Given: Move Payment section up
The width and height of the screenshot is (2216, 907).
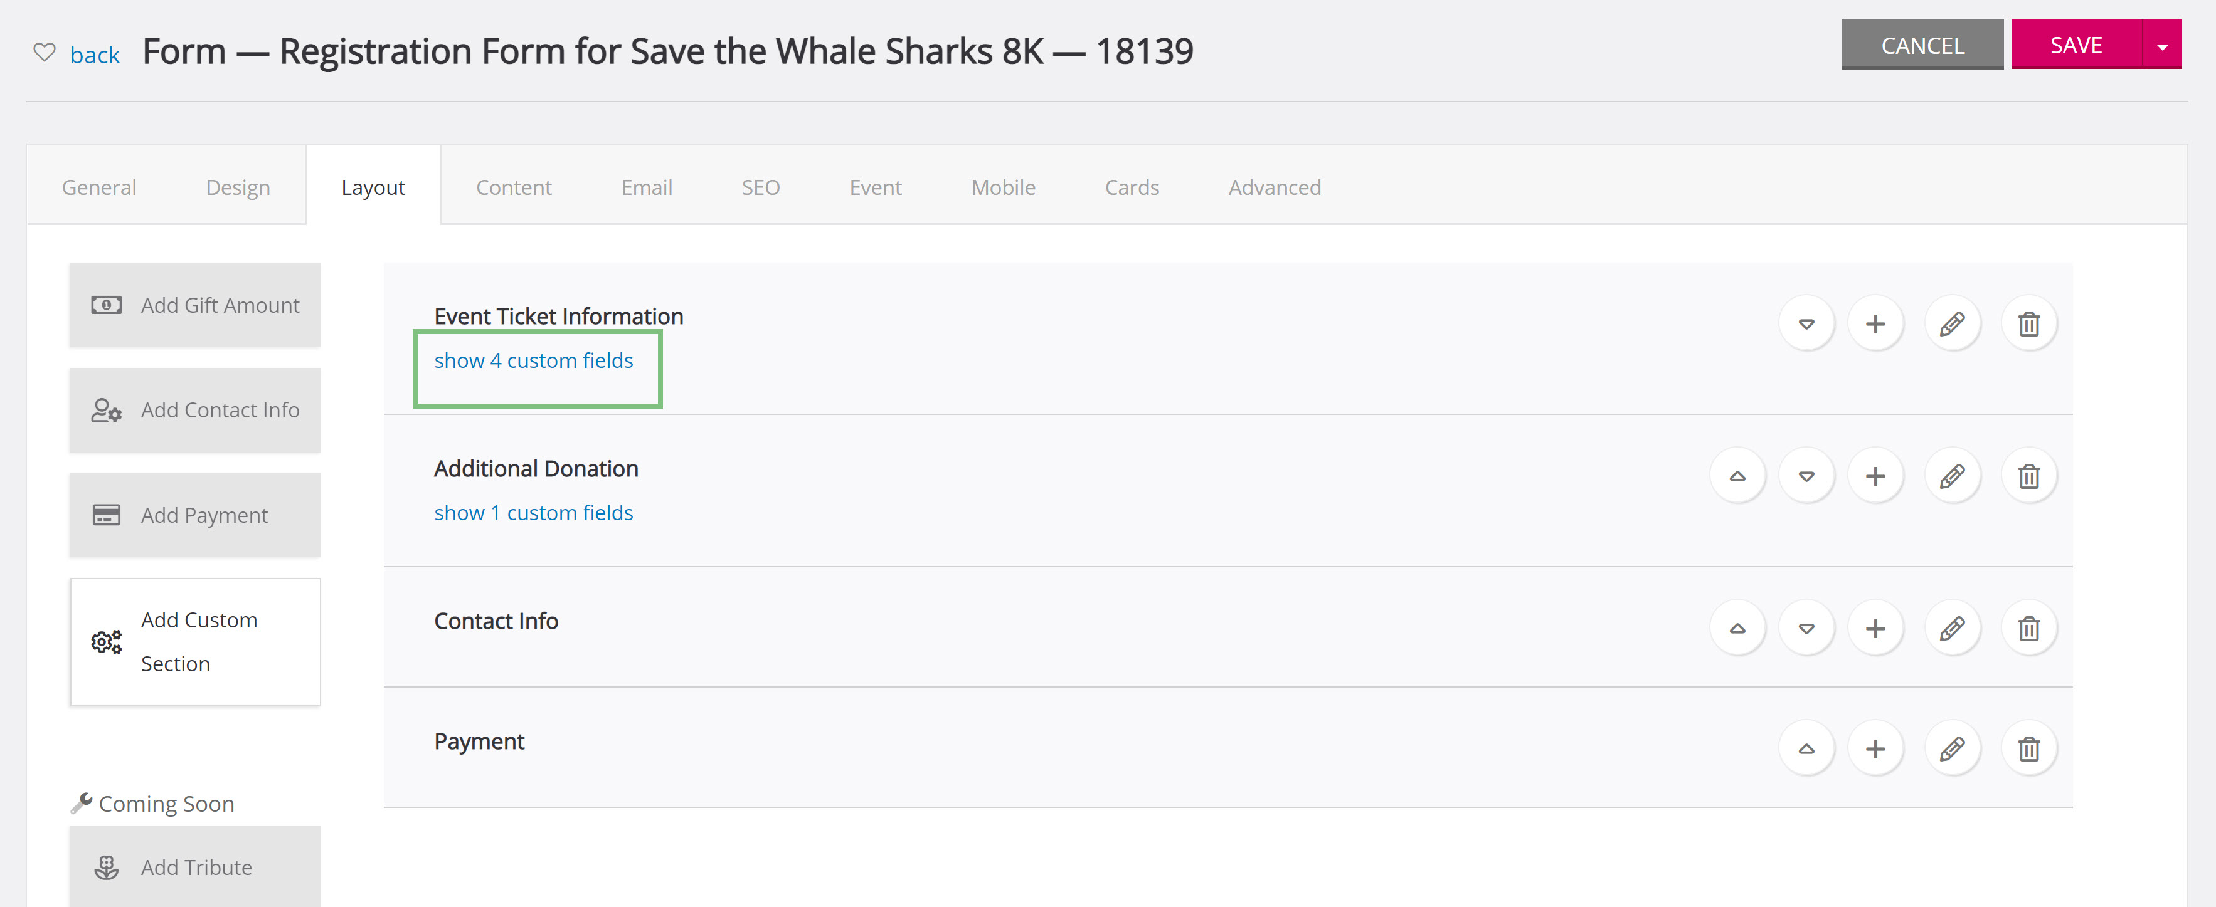Looking at the screenshot, I should [1806, 749].
